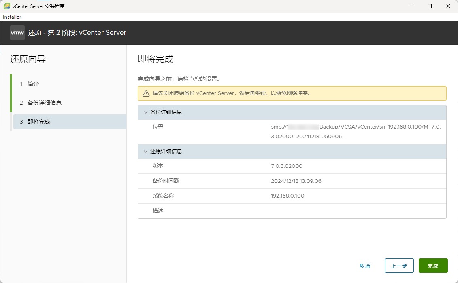
Task: Click the backup timestamp 2024/12/18 13:09:06
Action: click(296, 181)
